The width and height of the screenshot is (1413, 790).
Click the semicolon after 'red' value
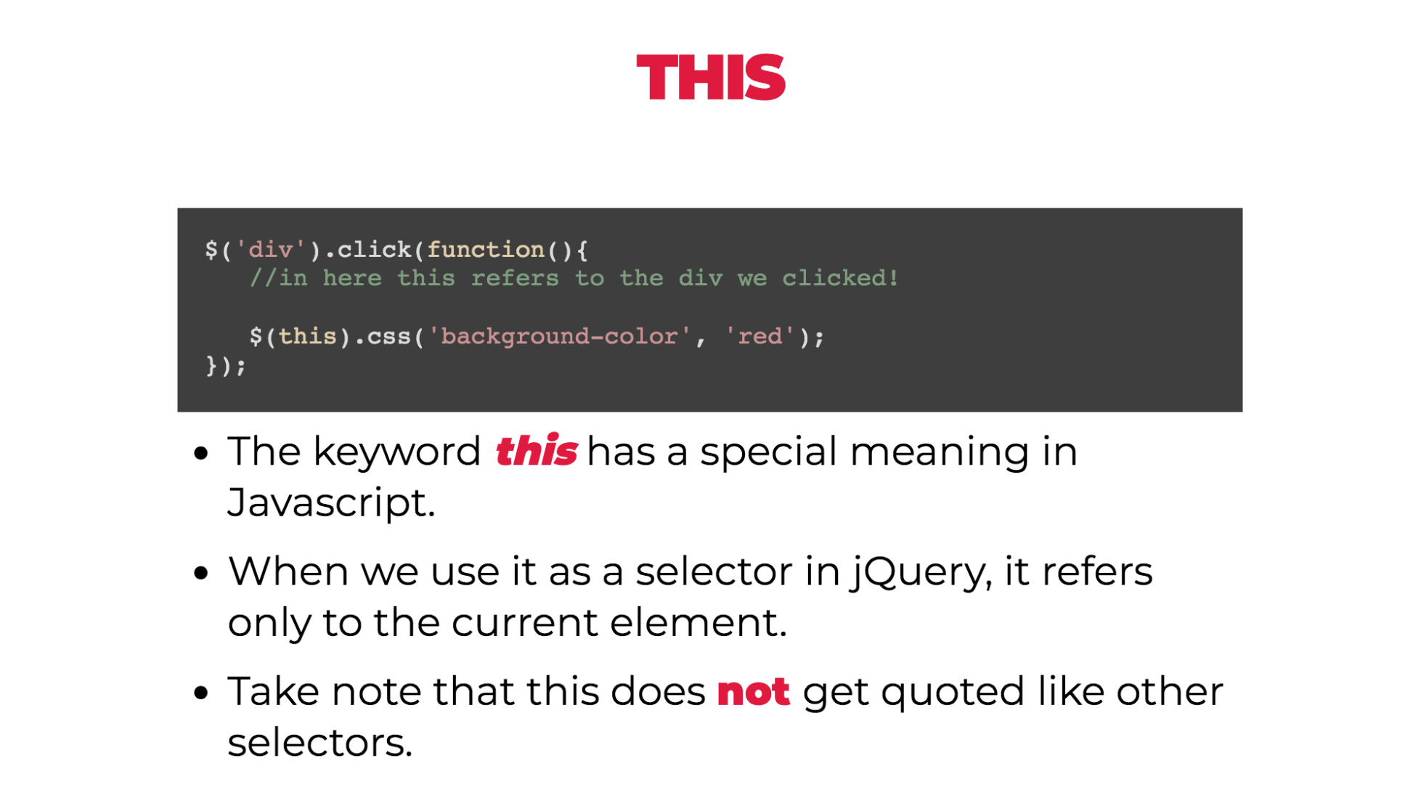pyautogui.click(x=821, y=337)
